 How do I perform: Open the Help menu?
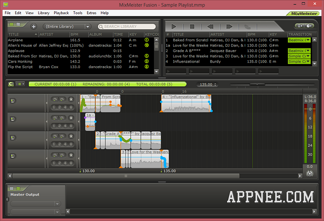105,13
